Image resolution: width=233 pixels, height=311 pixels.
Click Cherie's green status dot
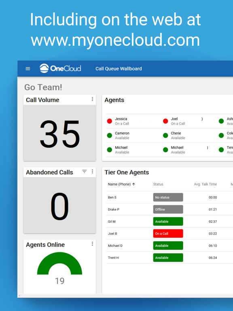tap(165, 135)
